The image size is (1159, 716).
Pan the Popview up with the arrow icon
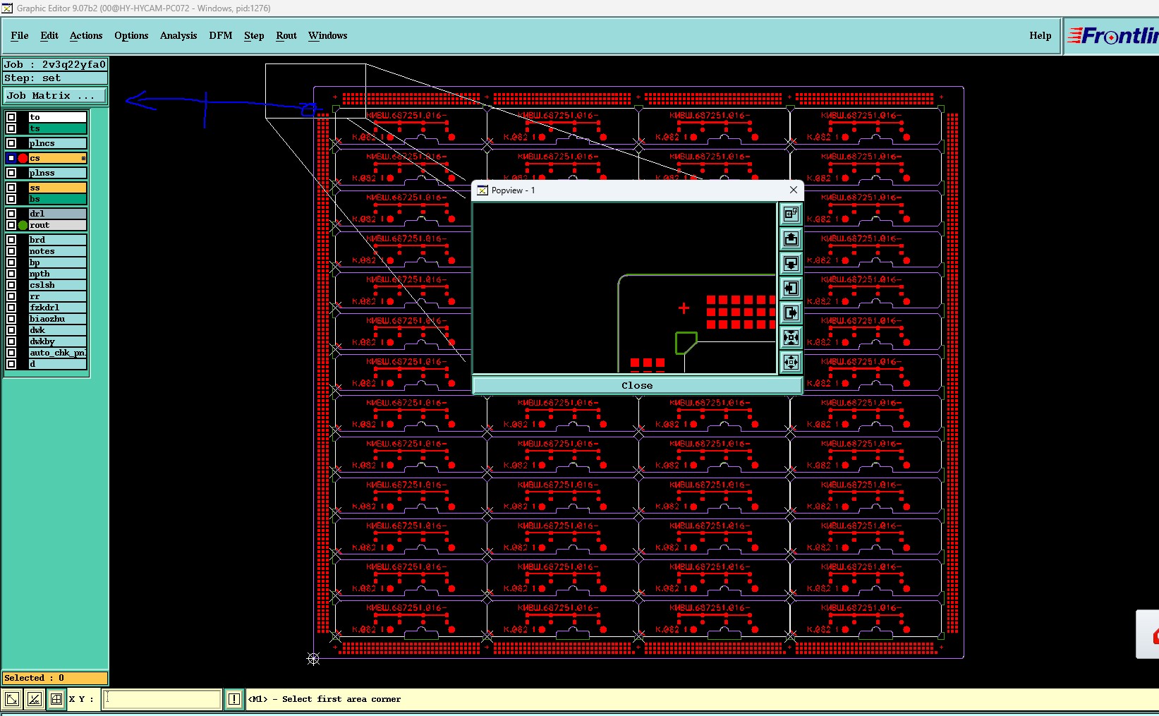tap(791, 238)
